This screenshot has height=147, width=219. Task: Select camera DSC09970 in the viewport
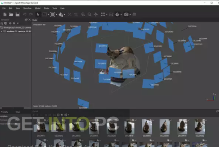tap(101, 64)
